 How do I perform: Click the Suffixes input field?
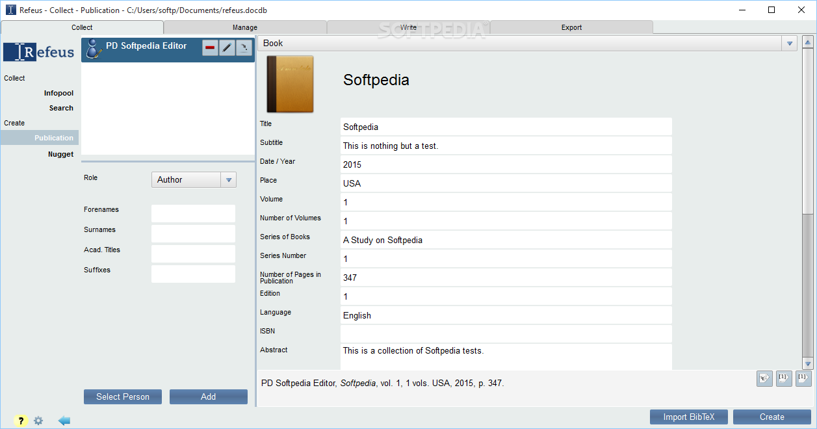[x=193, y=274]
